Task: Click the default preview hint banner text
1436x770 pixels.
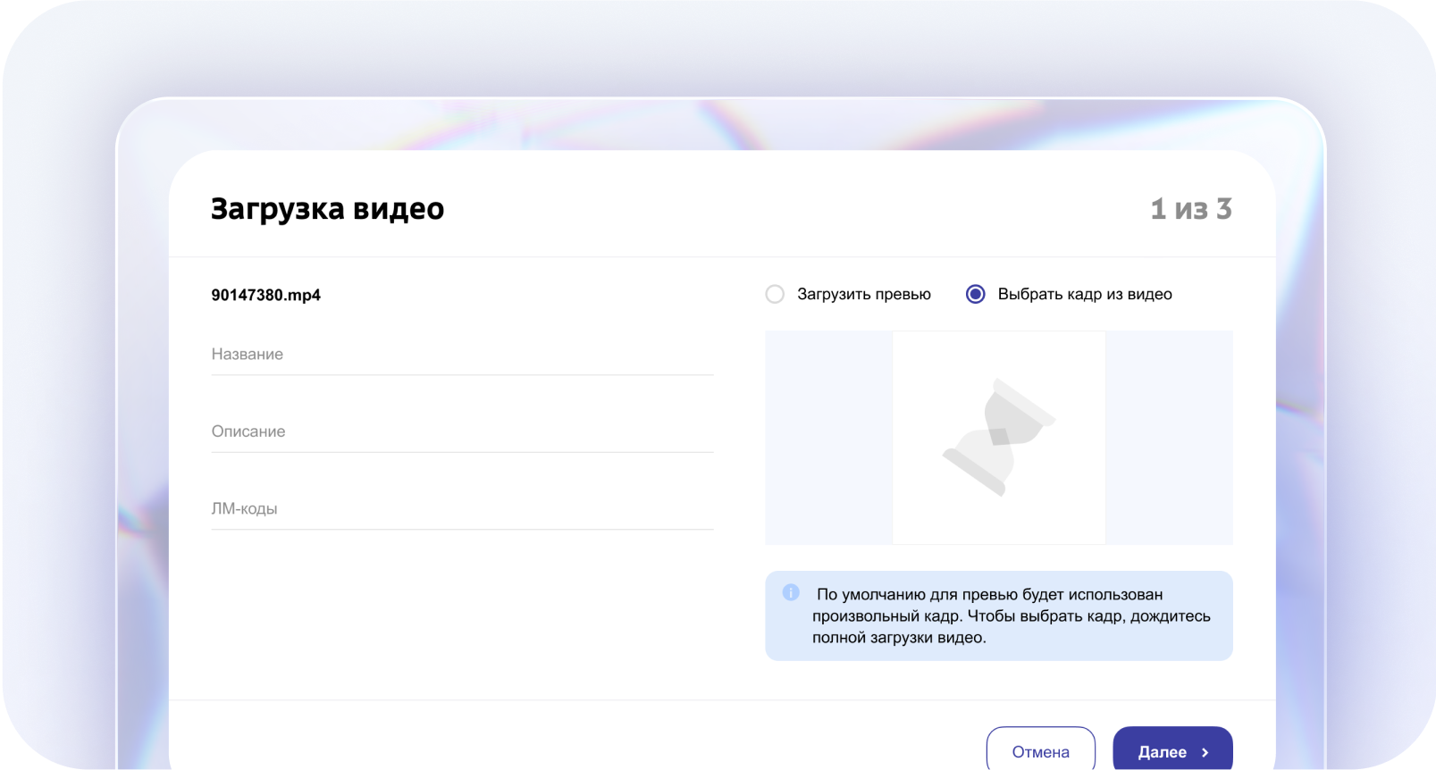Action: (x=1010, y=616)
